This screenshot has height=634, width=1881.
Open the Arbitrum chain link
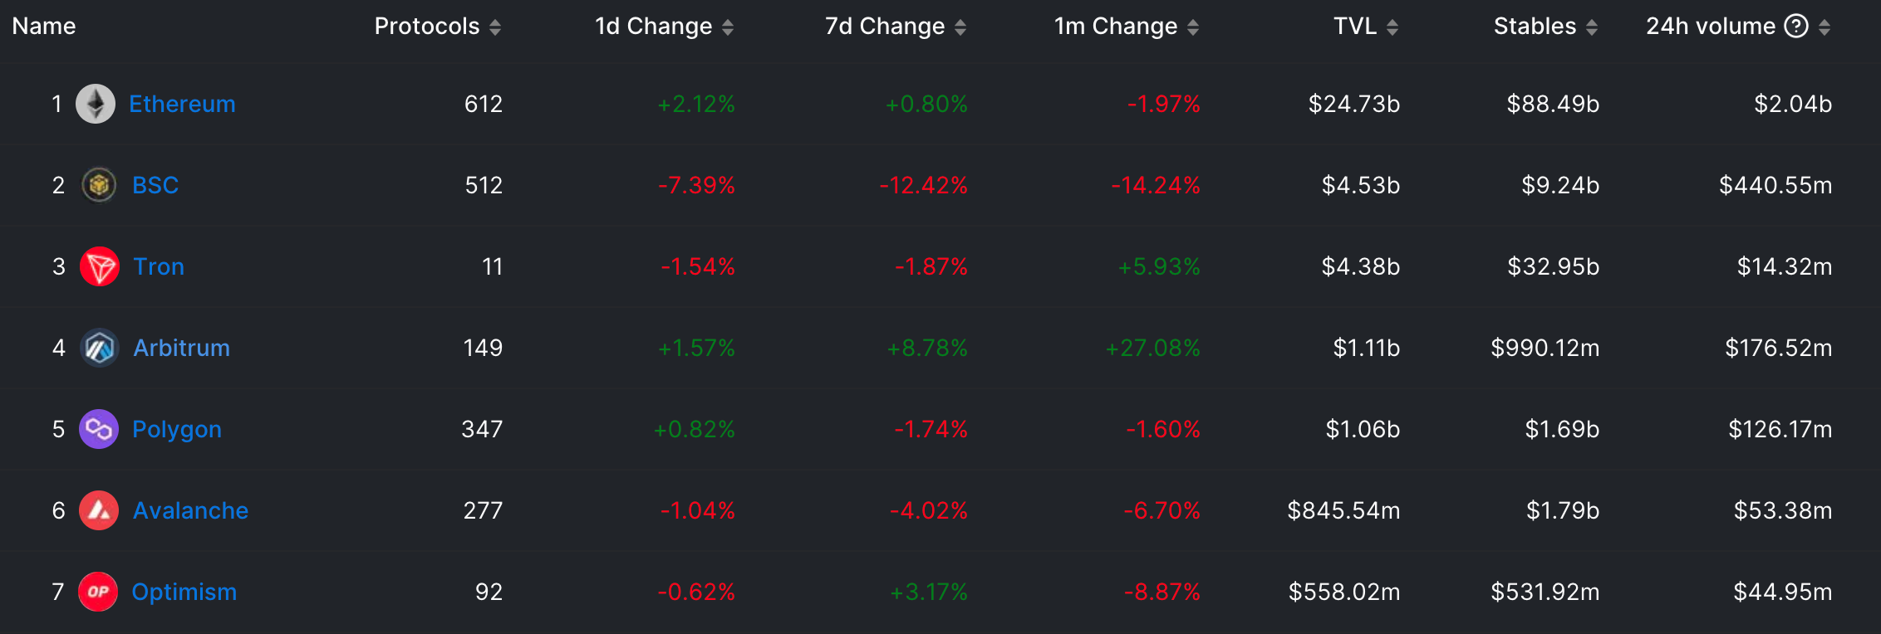181,348
